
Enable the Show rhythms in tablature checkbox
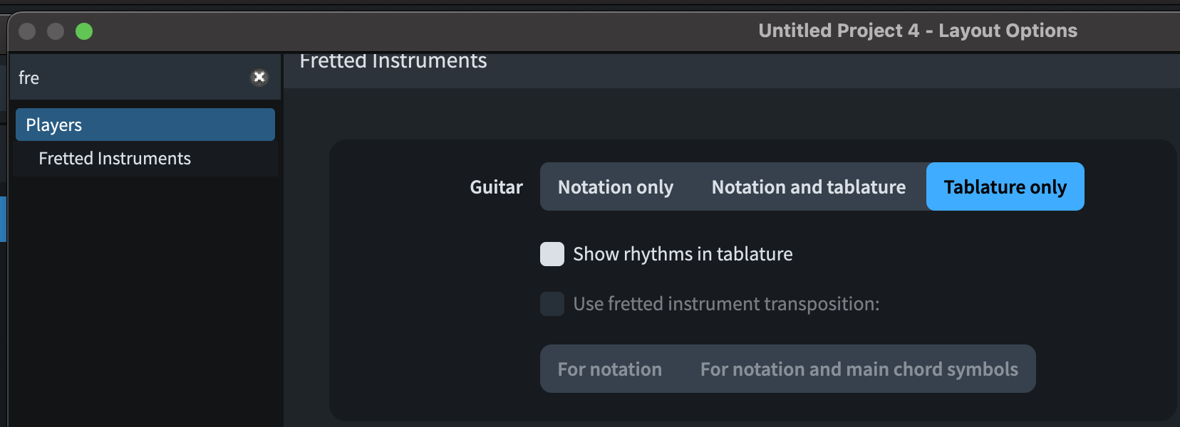point(552,254)
